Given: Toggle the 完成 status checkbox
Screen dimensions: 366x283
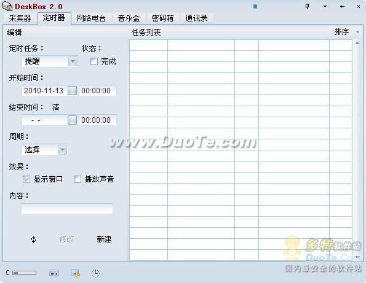Looking at the screenshot, I should (x=94, y=61).
